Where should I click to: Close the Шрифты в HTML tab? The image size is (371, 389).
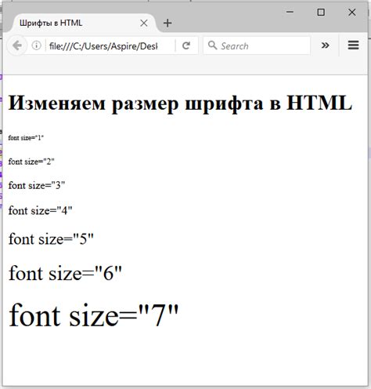(x=144, y=23)
